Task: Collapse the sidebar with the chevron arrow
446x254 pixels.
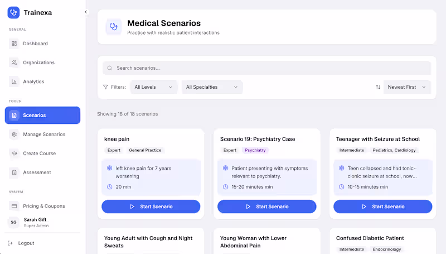Action: pyautogui.click(x=86, y=12)
